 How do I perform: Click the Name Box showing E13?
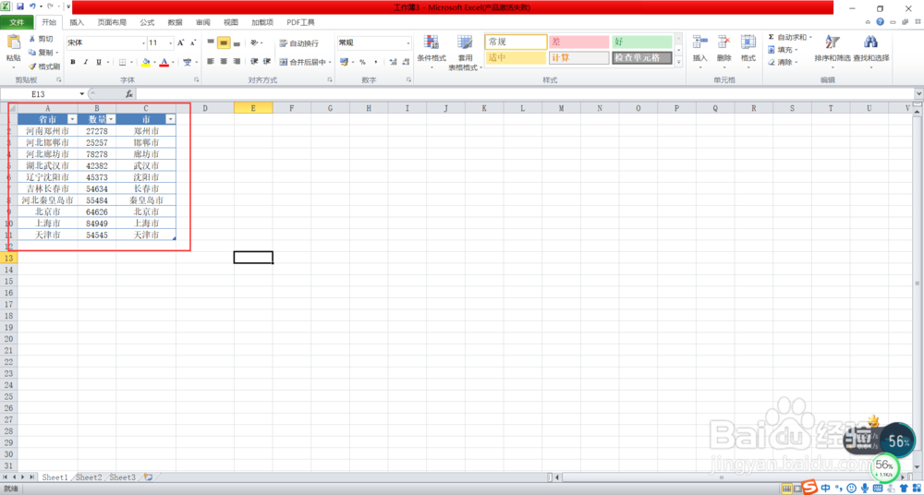tap(38, 93)
